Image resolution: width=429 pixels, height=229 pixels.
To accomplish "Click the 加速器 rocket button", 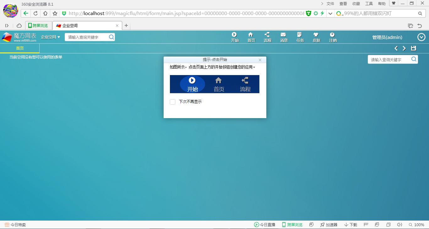I will point(329,225).
